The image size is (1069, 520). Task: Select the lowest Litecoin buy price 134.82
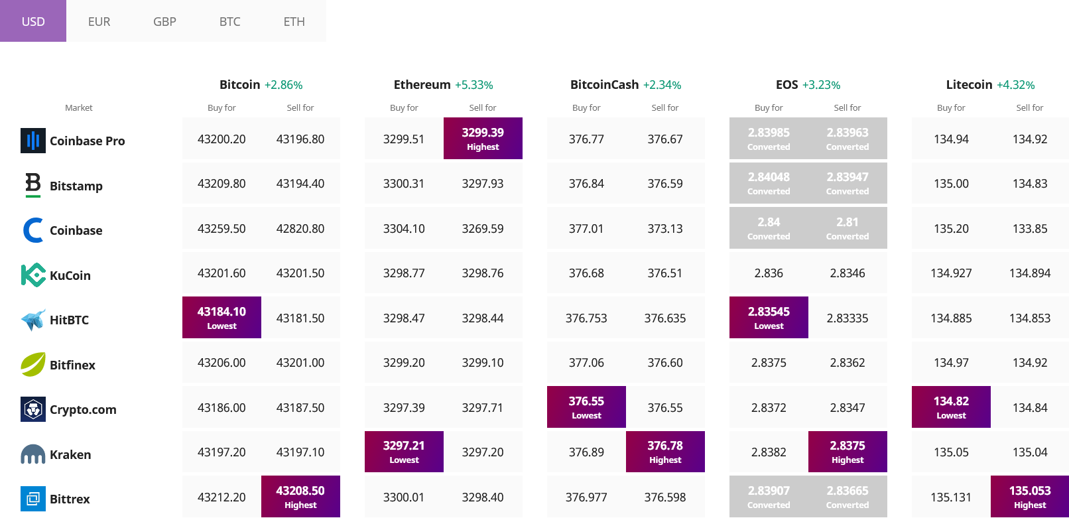point(951,407)
